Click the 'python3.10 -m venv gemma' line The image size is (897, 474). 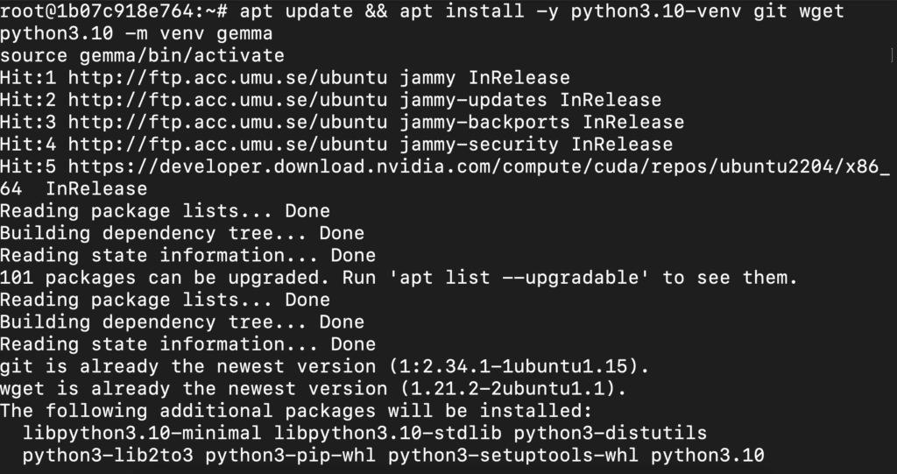click(136, 34)
